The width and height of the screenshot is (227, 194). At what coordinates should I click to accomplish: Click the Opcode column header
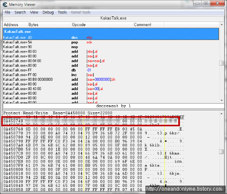(102, 25)
